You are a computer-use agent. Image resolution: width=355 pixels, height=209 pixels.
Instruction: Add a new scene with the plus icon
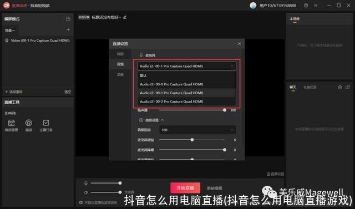pos(68,29)
